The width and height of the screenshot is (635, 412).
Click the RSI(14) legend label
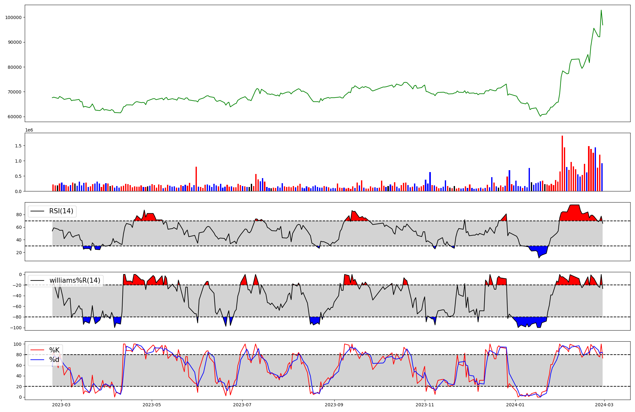point(61,211)
